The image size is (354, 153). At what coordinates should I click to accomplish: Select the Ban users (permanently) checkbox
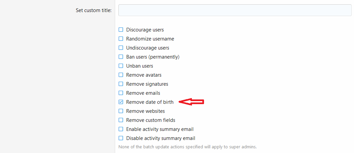tap(121, 57)
